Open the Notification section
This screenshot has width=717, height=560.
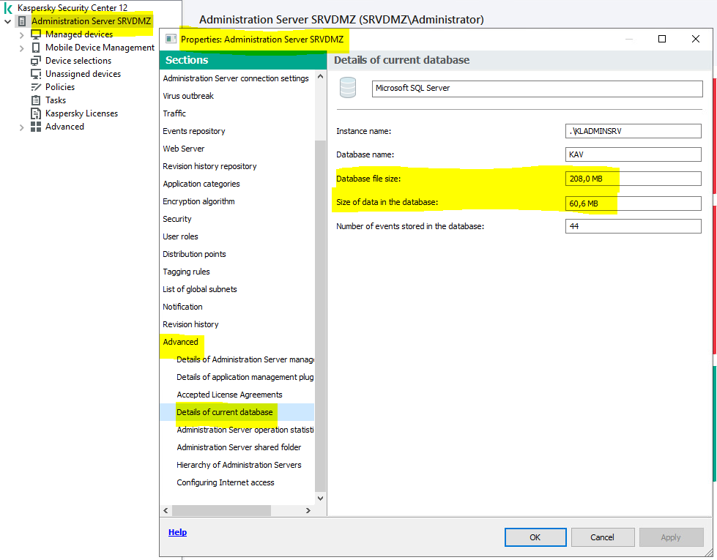tap(182, 307)
